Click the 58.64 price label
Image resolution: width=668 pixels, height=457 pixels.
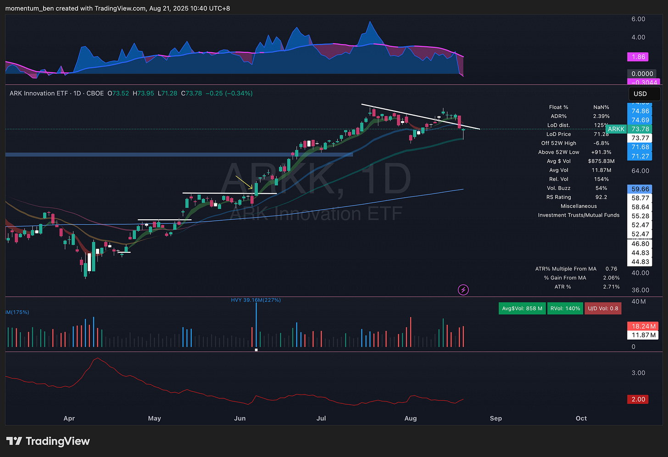pyautogui.click(x=640, y=207)
